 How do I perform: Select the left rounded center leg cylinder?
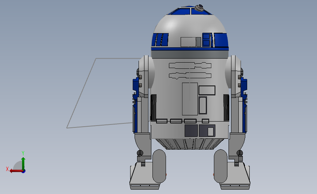(159, 166)
